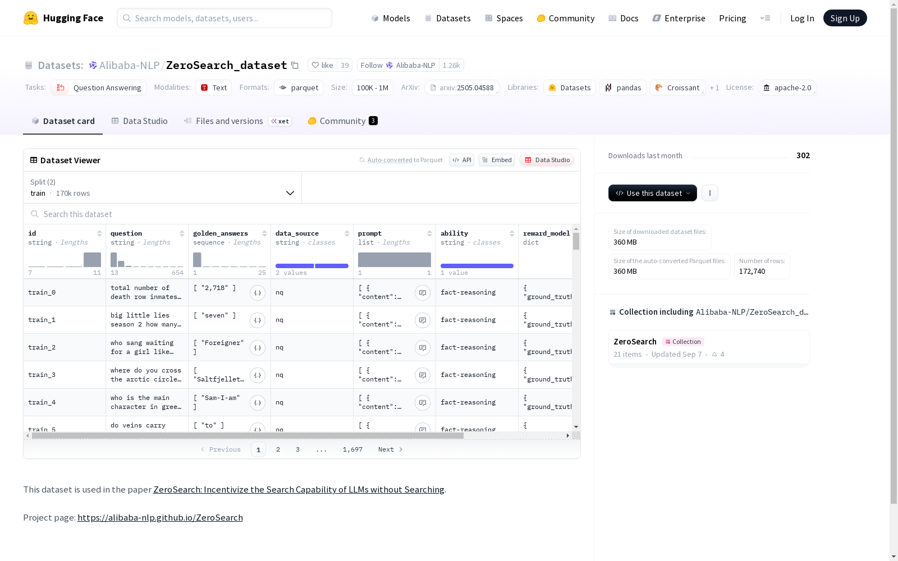The height and width of the screenshot is (561, 898).
Task: Click the Embed button
Action: tap(497, 160)
